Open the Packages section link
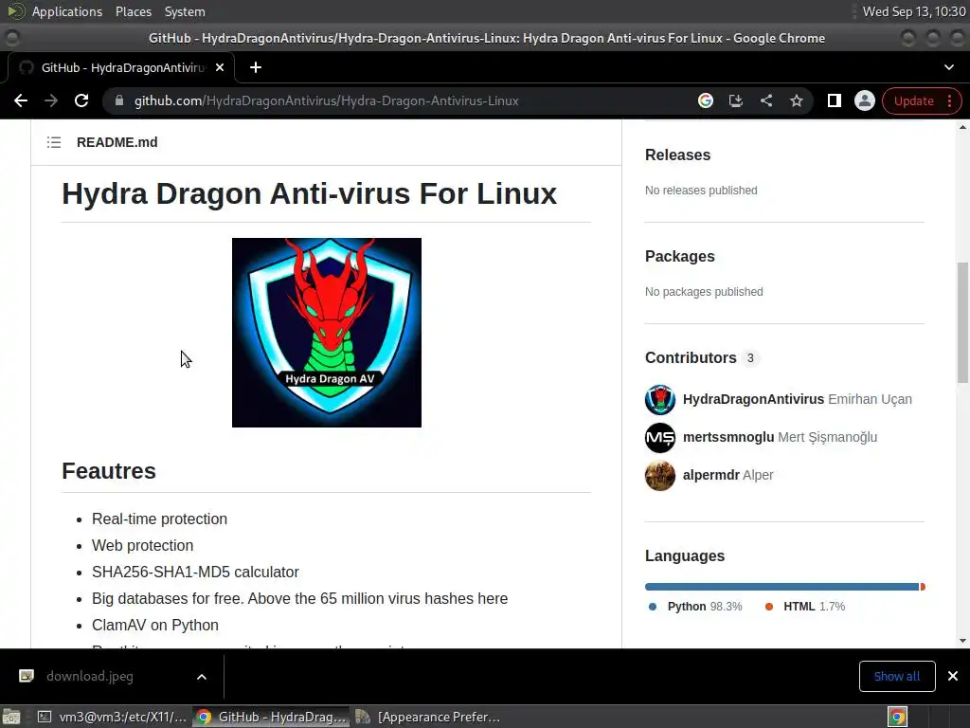This screenshot has height=728, width=970. (679, 256)
